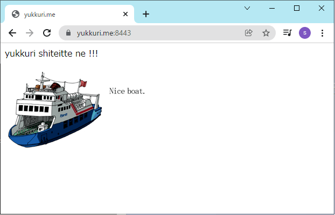The height and width of the screenshot is (215, 335).
Task: Expand the tab search chevron
Action: coord(247,8)
